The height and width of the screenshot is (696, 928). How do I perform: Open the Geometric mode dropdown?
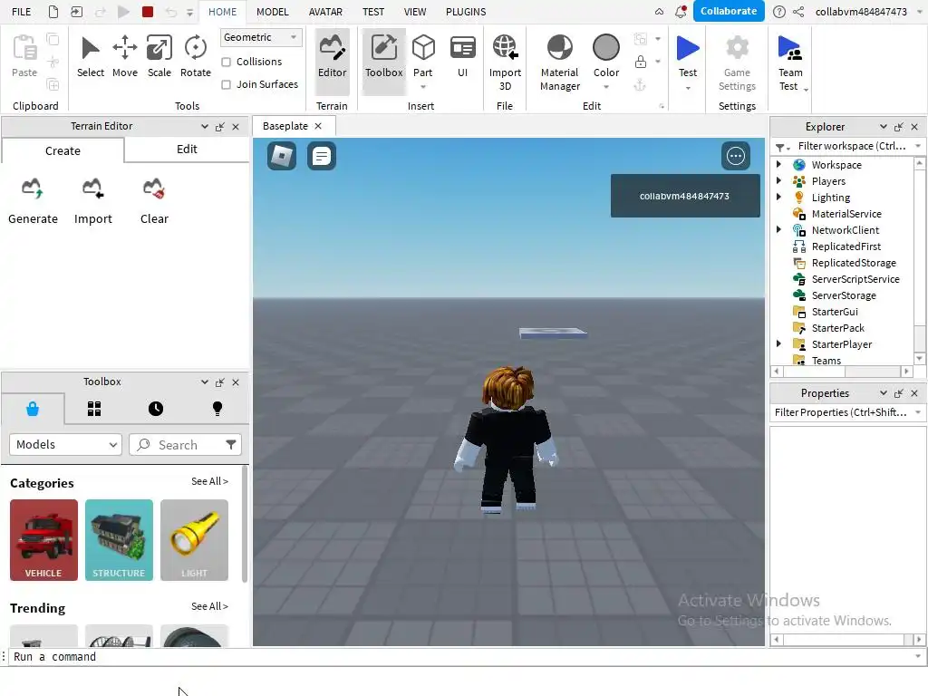click(x=261, y=37)
